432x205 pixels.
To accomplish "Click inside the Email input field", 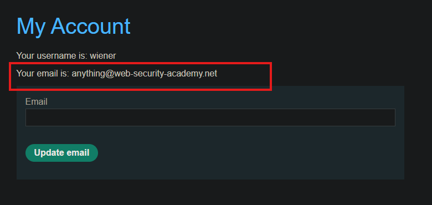I will [210, 117].
